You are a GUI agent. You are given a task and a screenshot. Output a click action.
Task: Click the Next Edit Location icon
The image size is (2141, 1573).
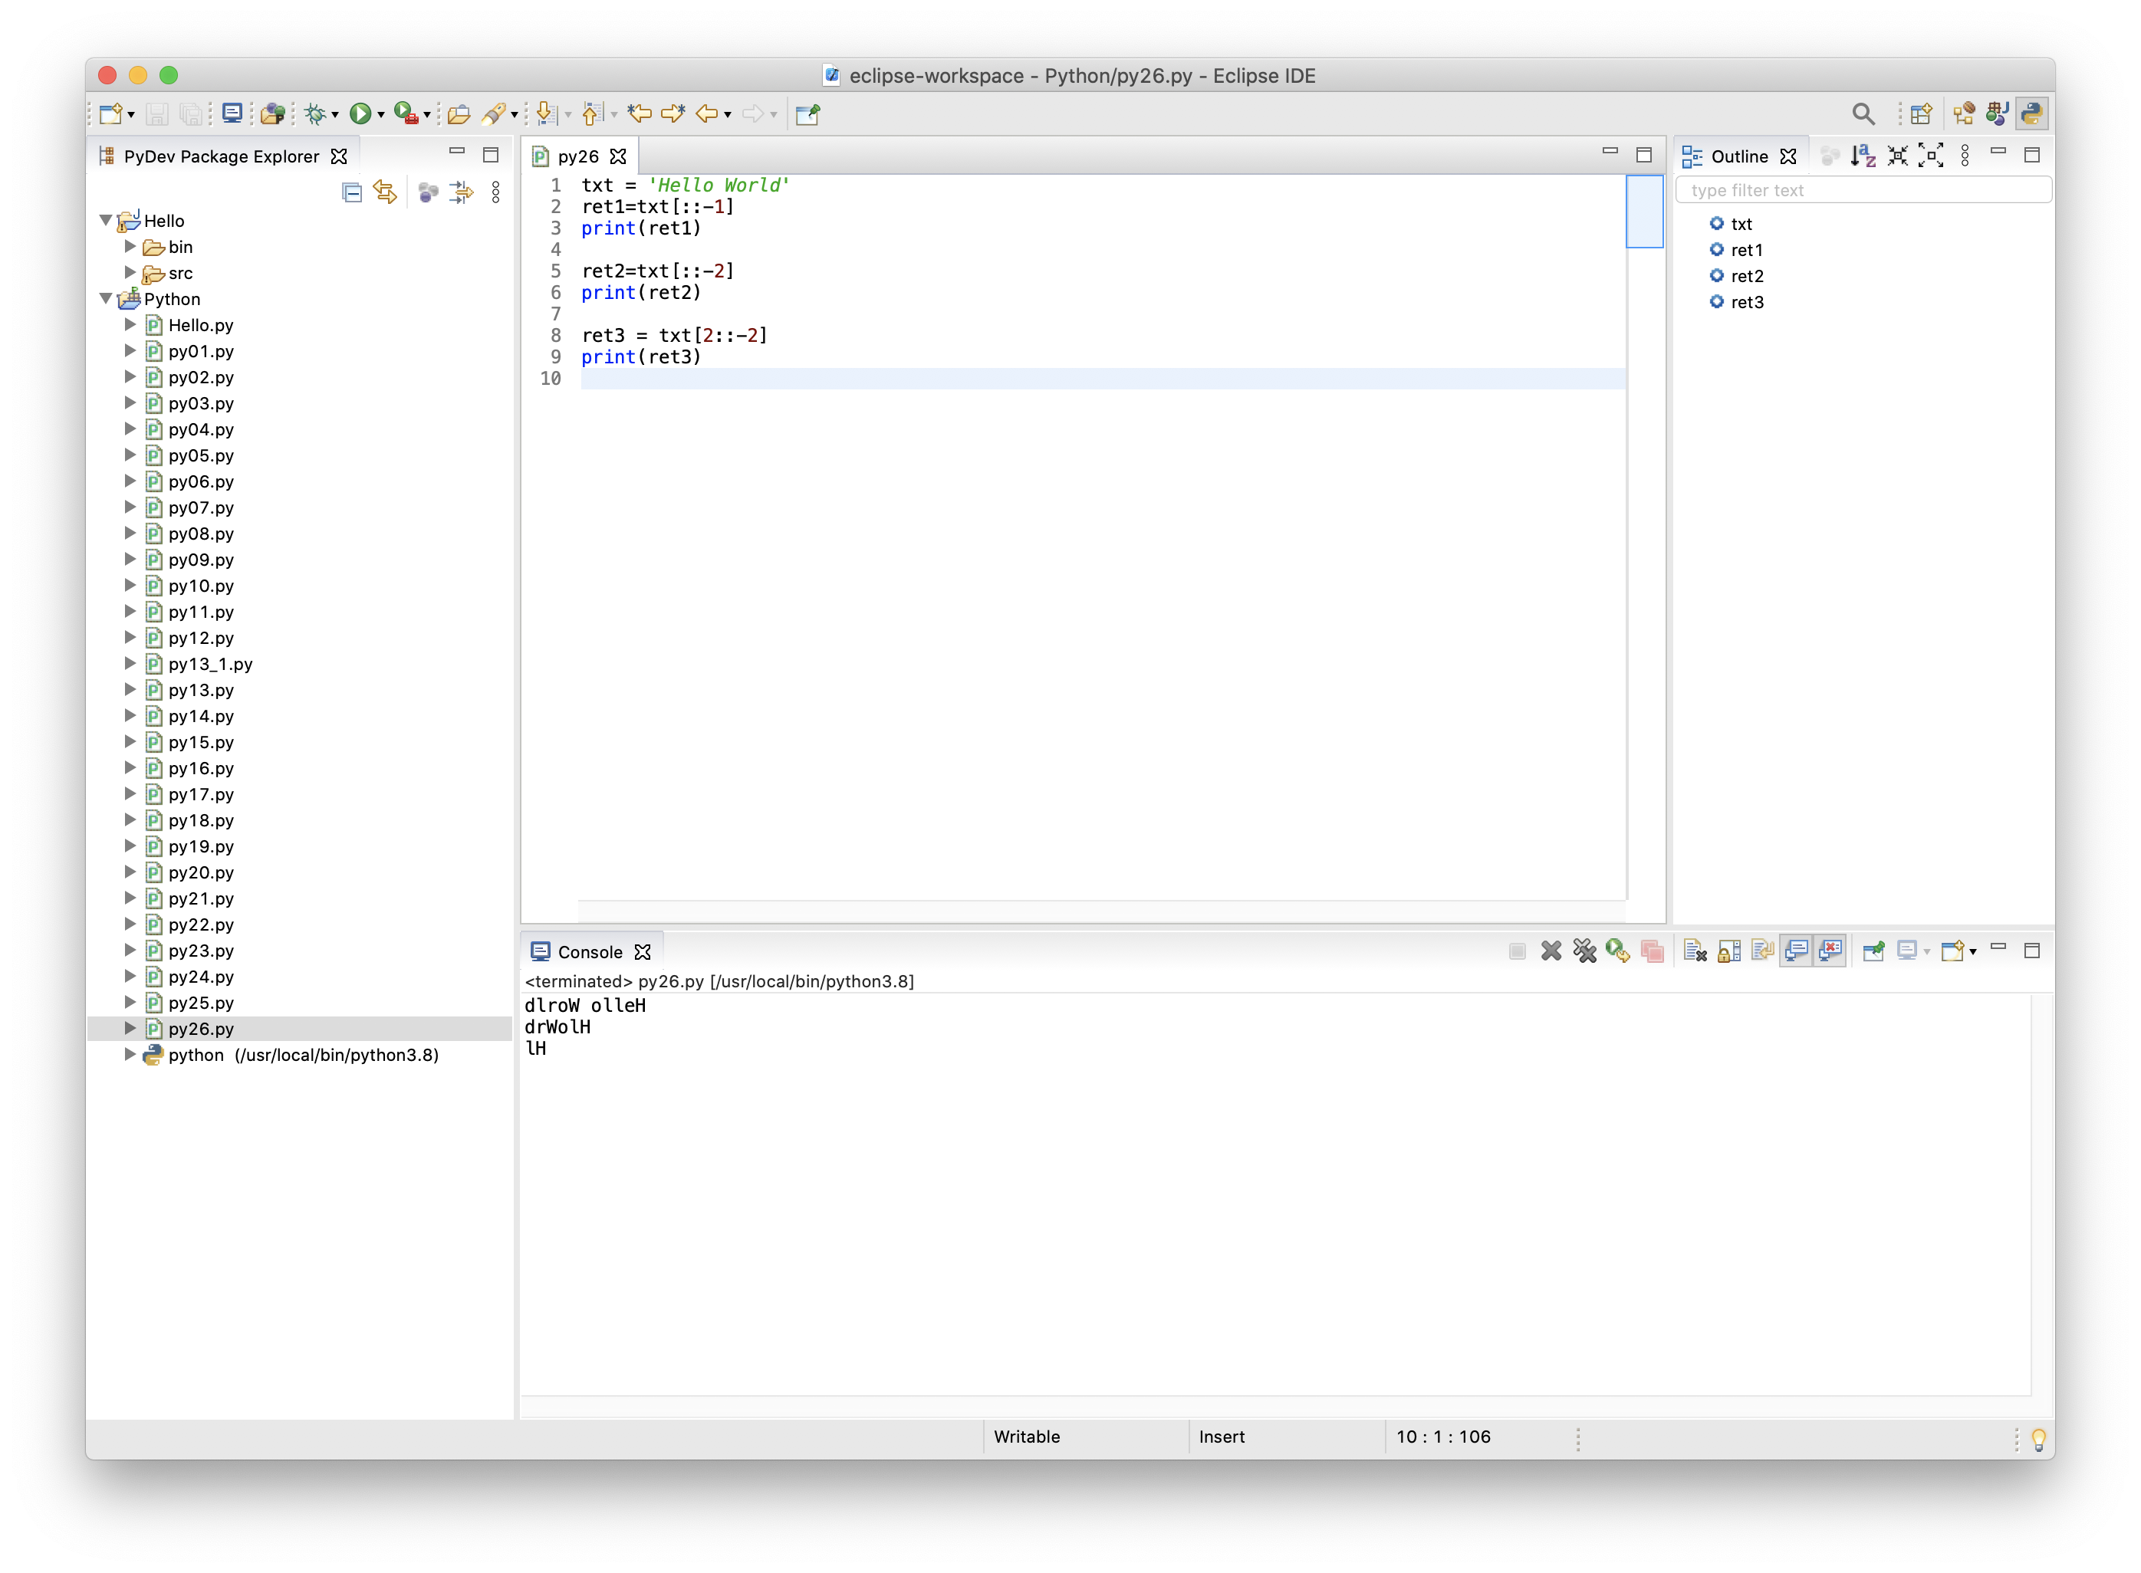point(673,114)
